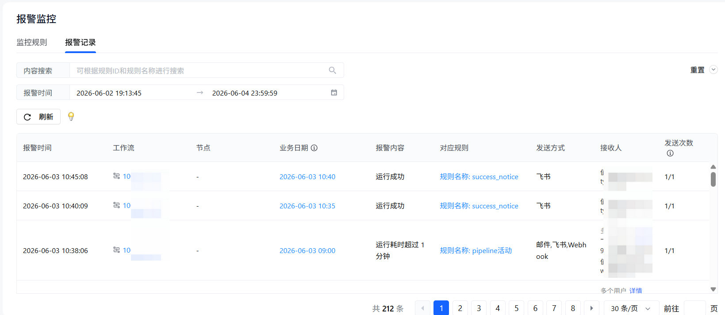
Task: Select page 4 in pagination
Action: pyautogui.click(x=498, y=308)
